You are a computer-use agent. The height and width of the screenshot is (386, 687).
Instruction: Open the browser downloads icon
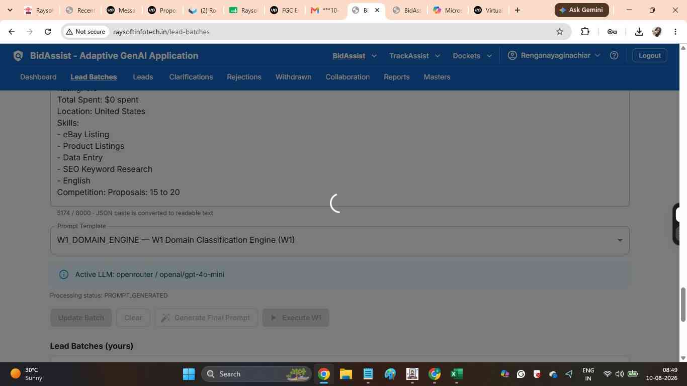point(639,32)
